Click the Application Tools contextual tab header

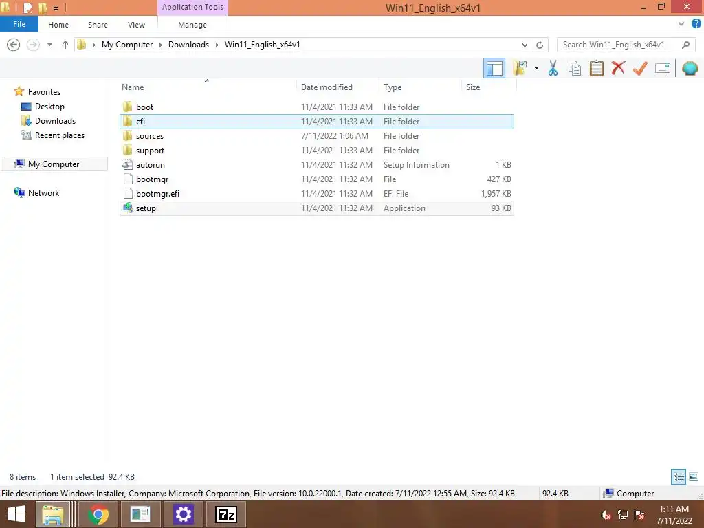pyautogui.click(x=192, y=7)
